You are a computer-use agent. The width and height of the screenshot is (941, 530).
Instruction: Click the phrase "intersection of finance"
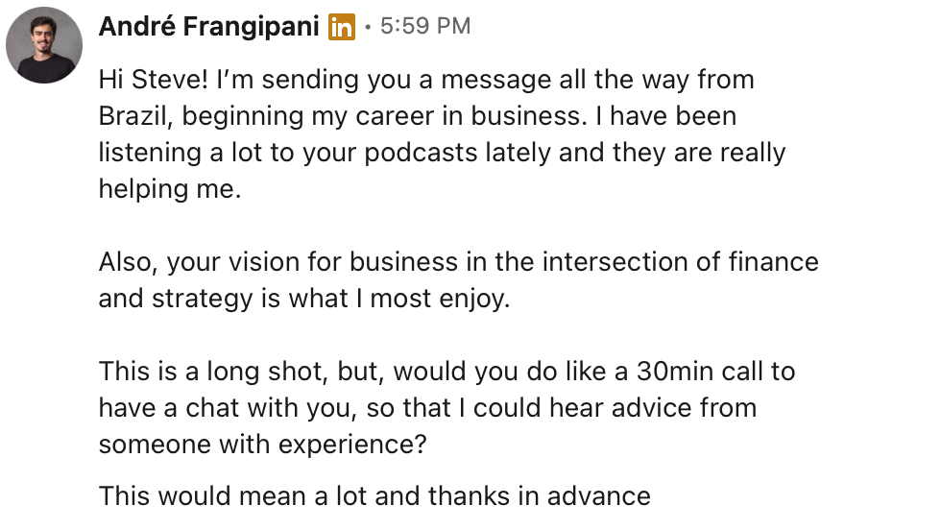point(681,262)
